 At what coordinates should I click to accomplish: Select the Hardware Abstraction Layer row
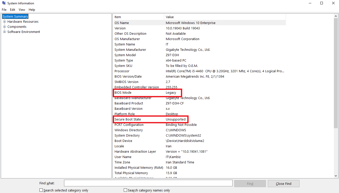click(199, 151)
